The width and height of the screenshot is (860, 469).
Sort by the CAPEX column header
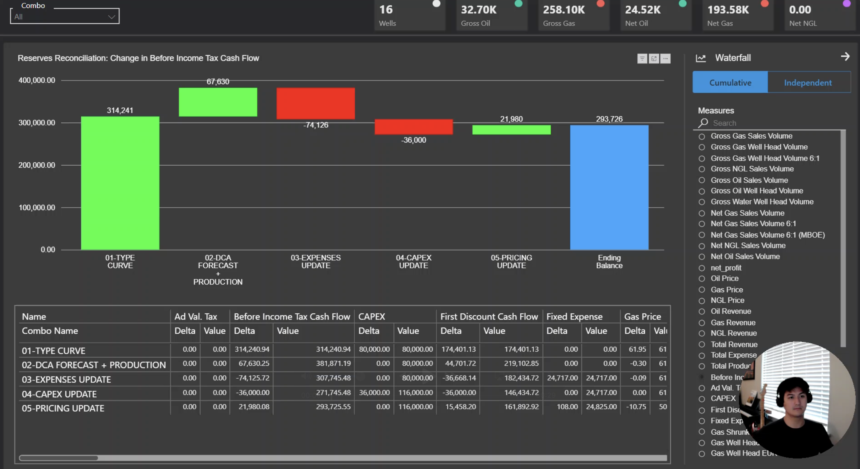pos(371,317)
